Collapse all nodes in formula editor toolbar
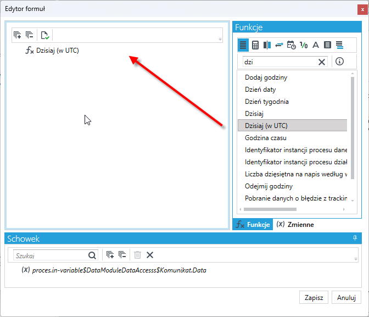The image size is (369, 317). [x=30, y=35]
